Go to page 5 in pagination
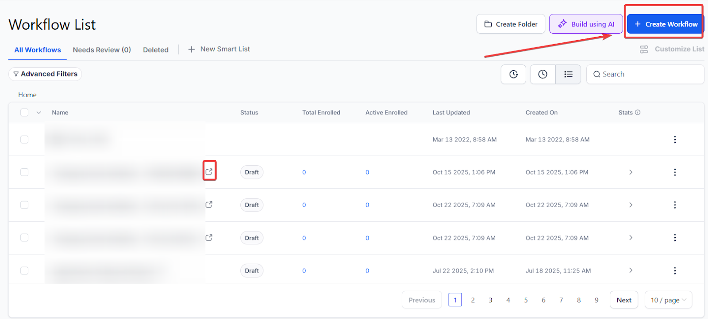This screenshot has height=319, width=708. 526,300
